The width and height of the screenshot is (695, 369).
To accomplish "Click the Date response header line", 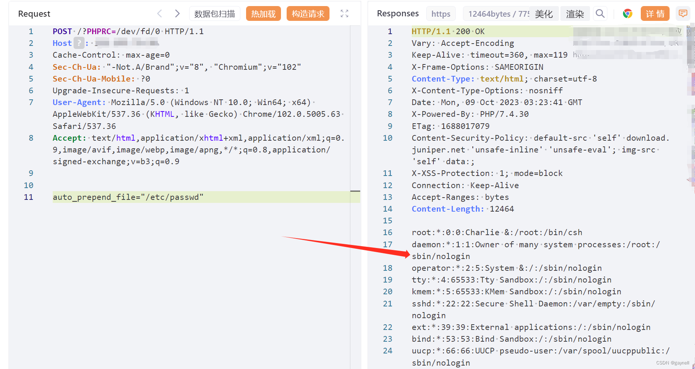I will click(x=497, y=102).
